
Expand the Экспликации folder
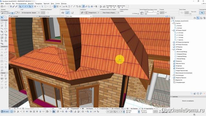[173, 75]
